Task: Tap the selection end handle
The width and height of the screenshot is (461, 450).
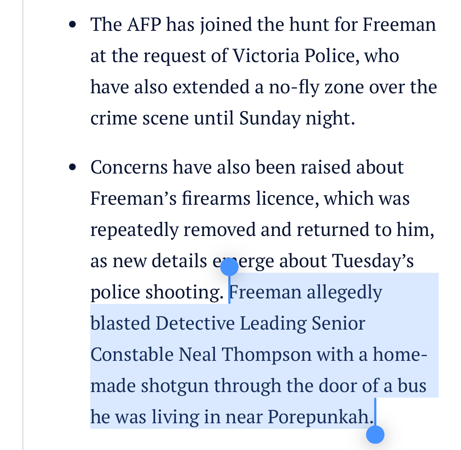Action: (375, 434)
